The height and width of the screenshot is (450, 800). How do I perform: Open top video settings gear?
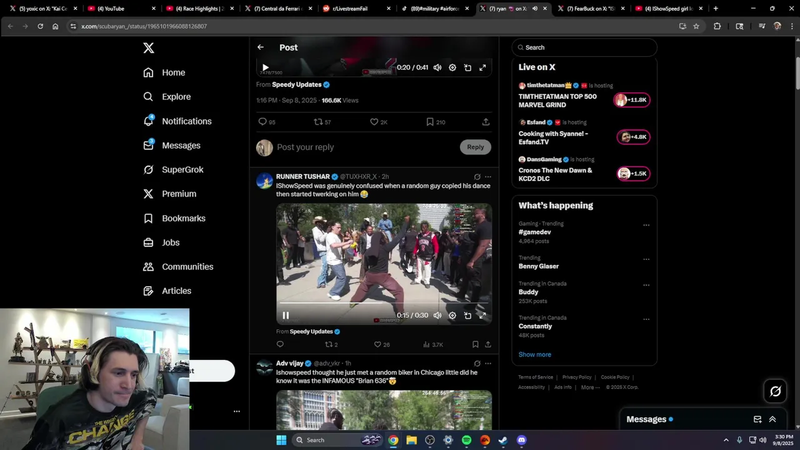pyautogui.click(x=452, y=67)
